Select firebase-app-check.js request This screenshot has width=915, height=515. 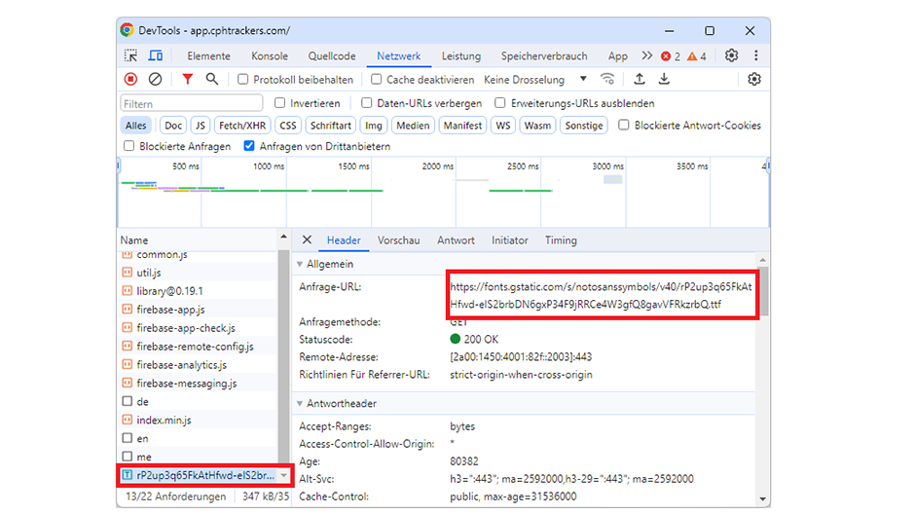pyautogui.click(x=198, y=327)
